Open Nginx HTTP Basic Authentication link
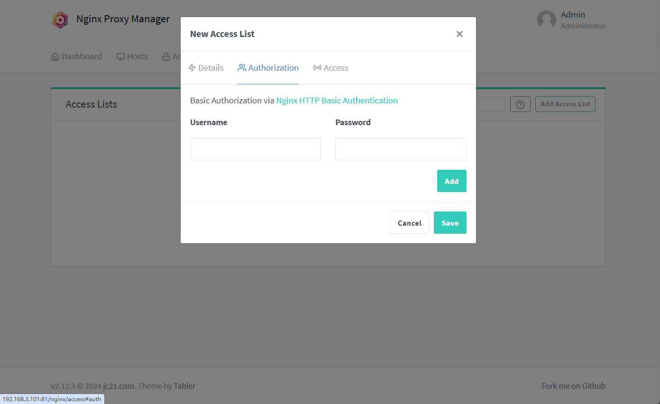 point(337,101)
